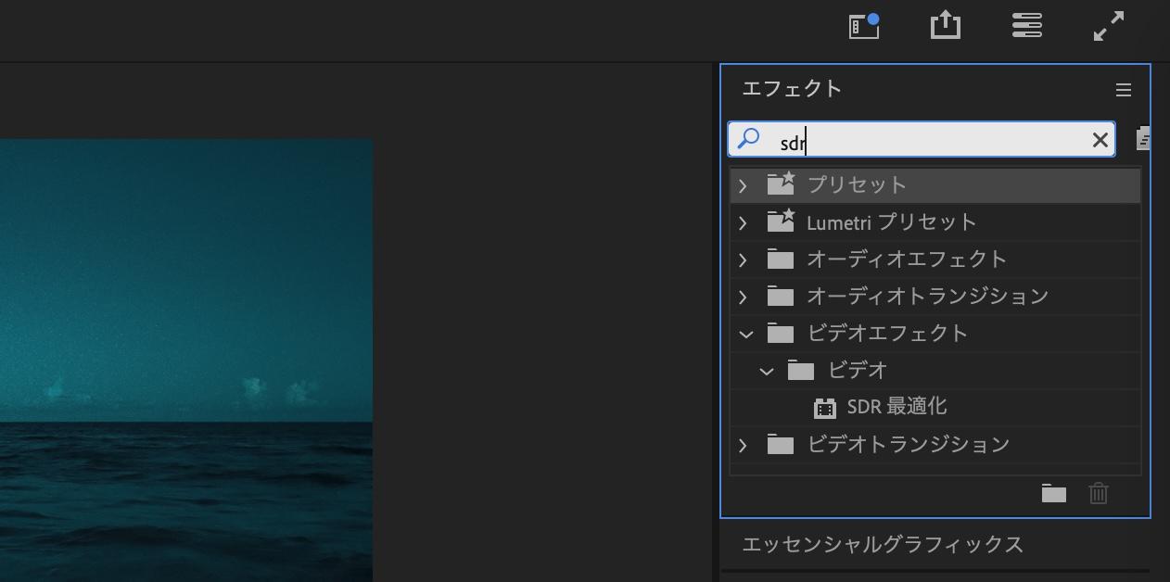Select the オーディオエフェクト row label

click(x=907, y=259)
